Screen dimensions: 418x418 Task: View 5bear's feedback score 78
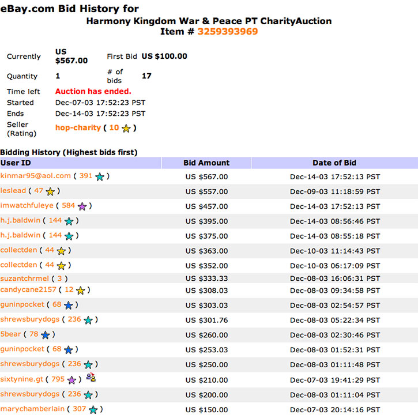34,334
